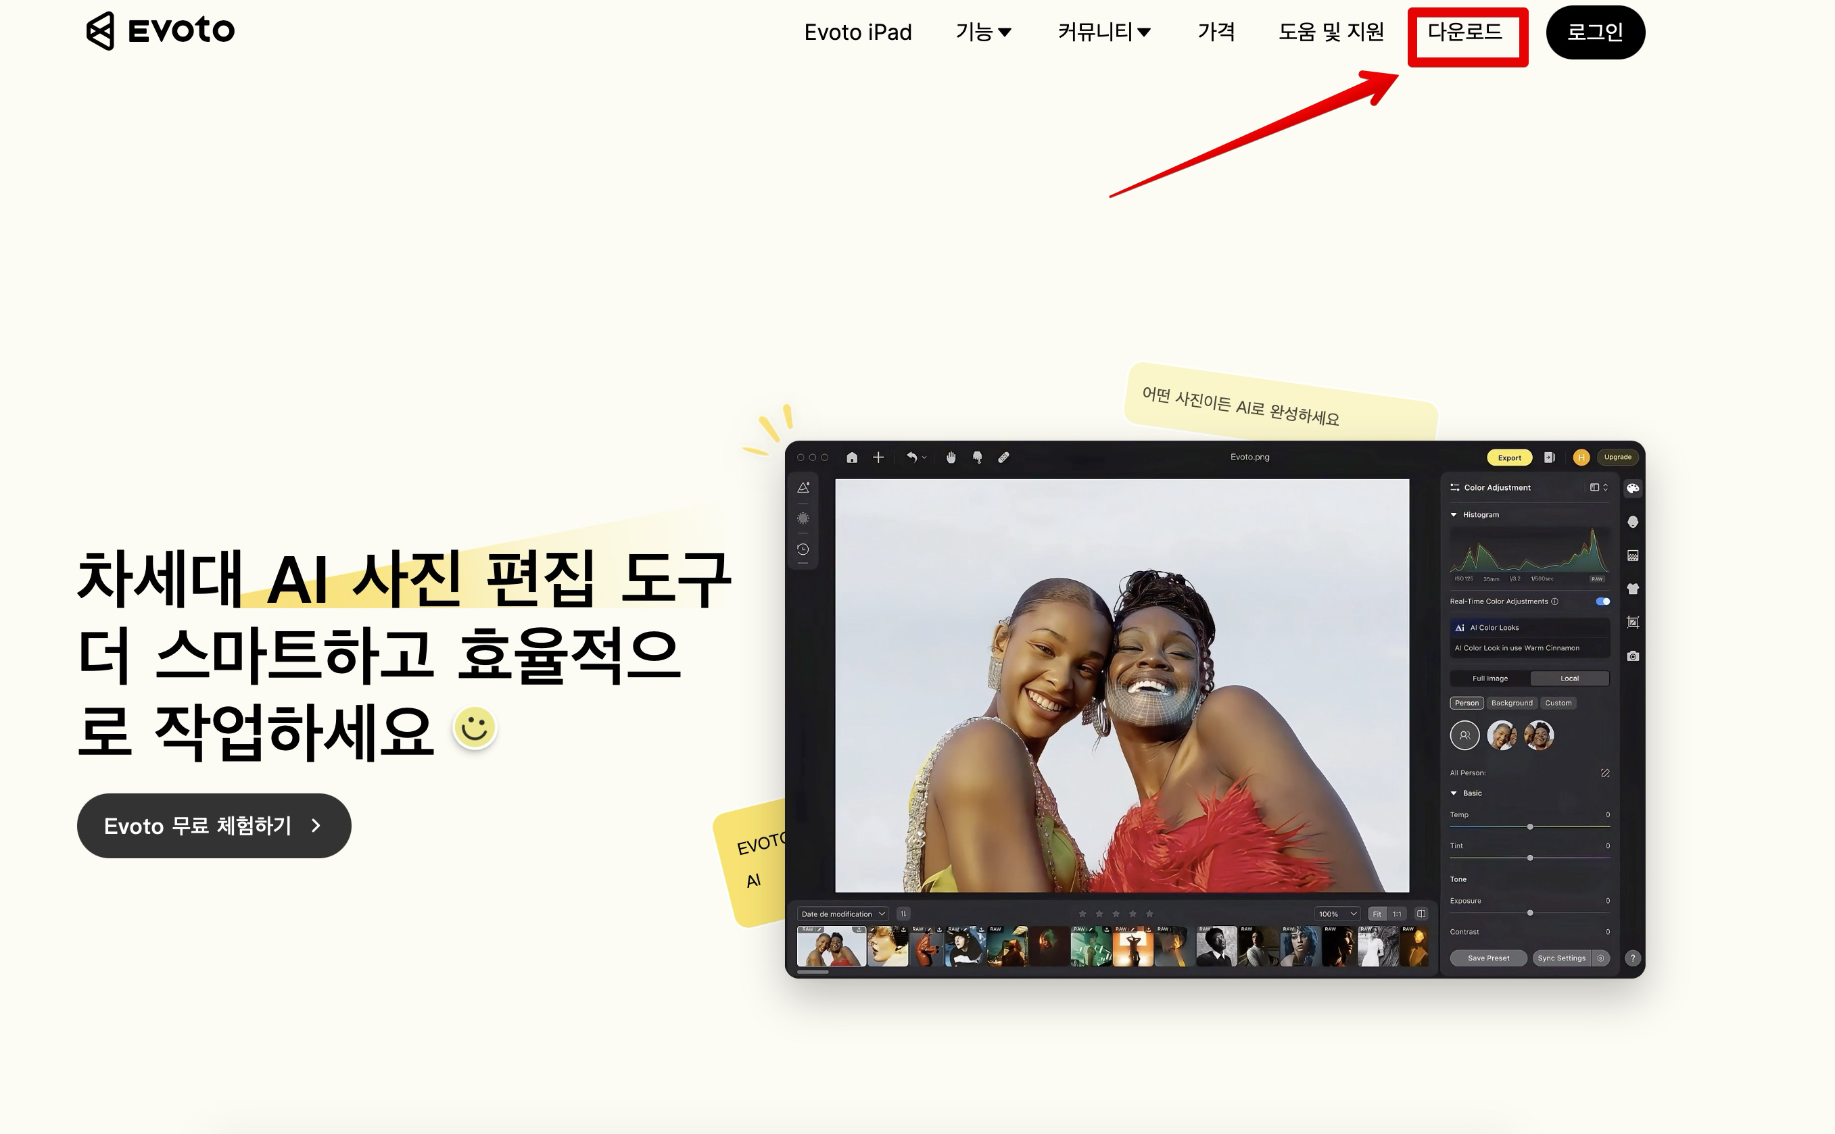
Task: Click the help question mark icon
Action: pyautogui.click(x=1632, y=958)
